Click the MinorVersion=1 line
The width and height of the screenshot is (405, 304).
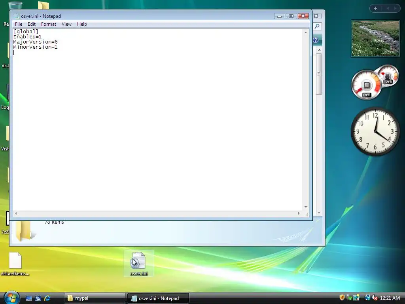[x=35, y=47]
